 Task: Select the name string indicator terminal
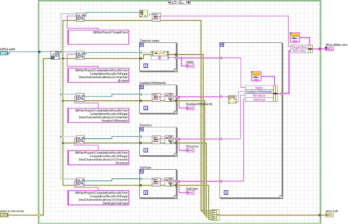coord(190,66)
